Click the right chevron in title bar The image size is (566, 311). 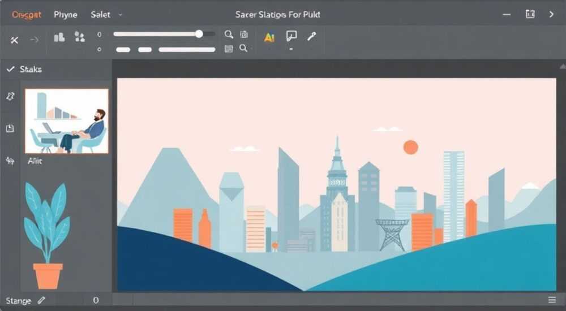(x=551, y=15)
